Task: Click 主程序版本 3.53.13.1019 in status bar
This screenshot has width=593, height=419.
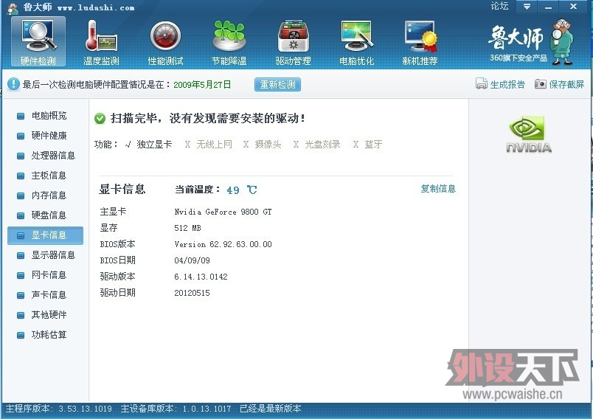Action: [58, 409]
